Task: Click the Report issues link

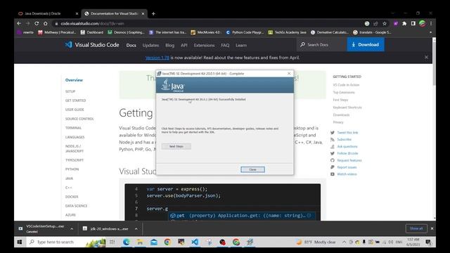Action: pos(347,167)
